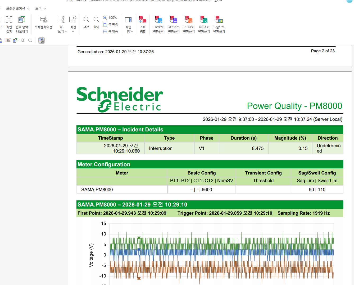
Task: Select 쪽 맞춤 fit page option
Action: 111,25
